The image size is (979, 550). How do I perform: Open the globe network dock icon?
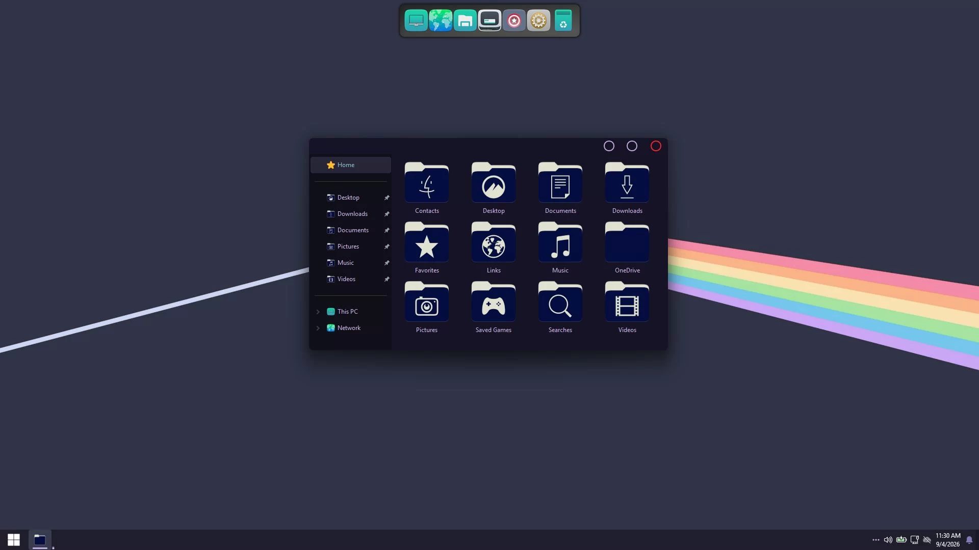pyautogui.click(x=441, y=21)
